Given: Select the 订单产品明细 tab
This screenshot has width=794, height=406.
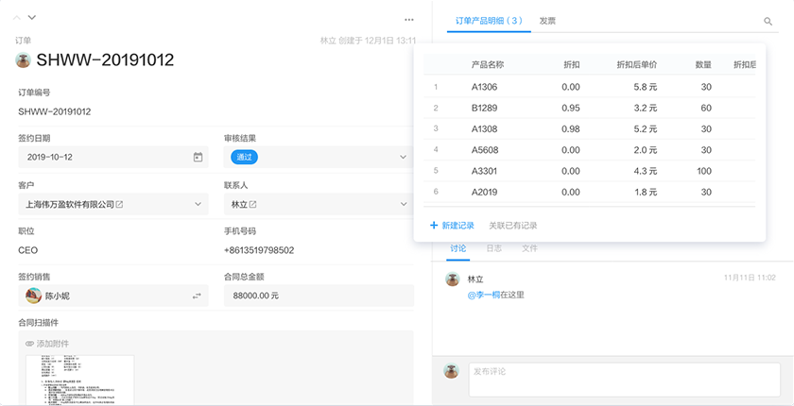Looking at the screenshot, I should pos(488,20).
